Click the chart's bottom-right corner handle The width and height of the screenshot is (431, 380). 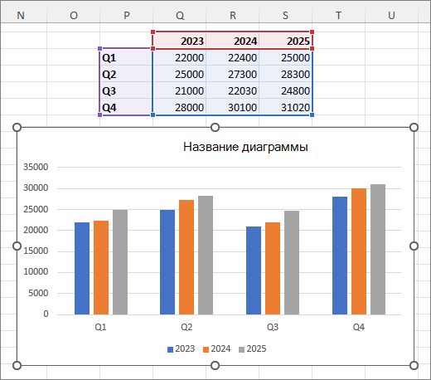(414, 365)
